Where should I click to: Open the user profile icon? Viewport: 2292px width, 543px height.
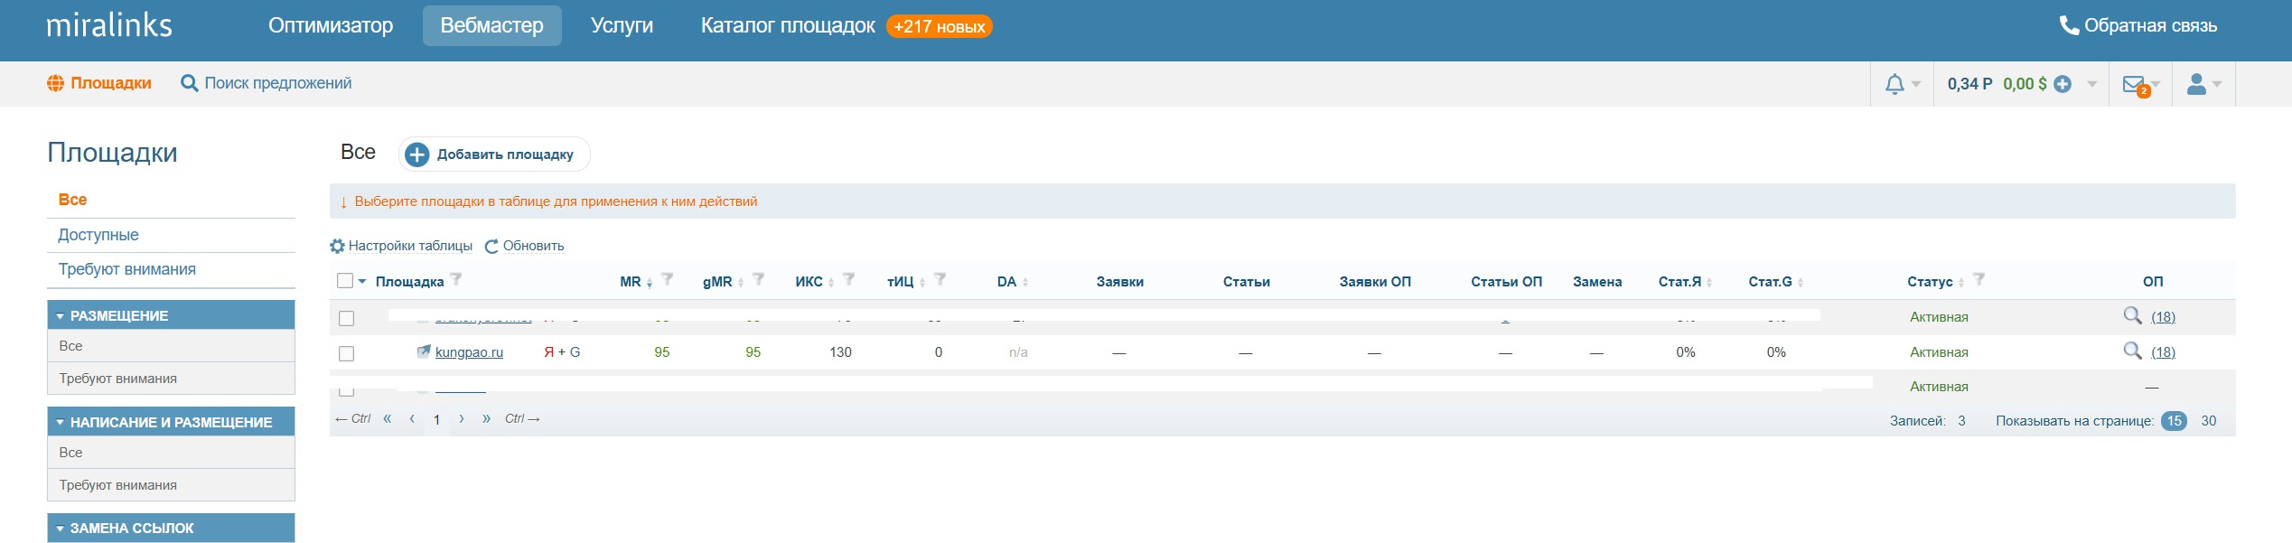[x=2196, y=84]
